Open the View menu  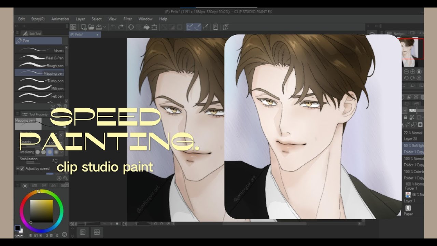point(112,19)
